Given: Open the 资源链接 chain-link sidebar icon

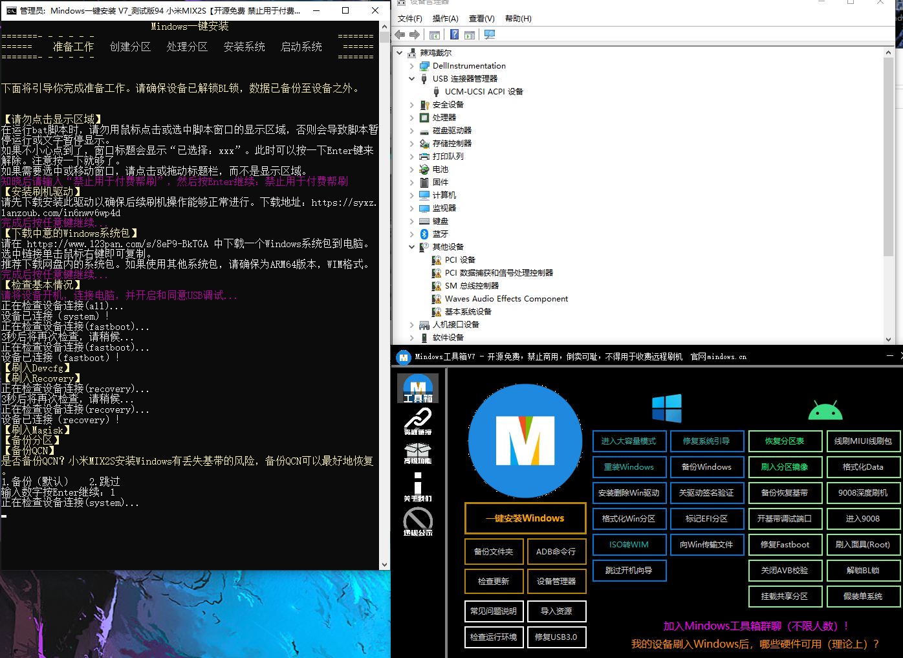Looking at the screenshot, I should click(x=417, y=421).
